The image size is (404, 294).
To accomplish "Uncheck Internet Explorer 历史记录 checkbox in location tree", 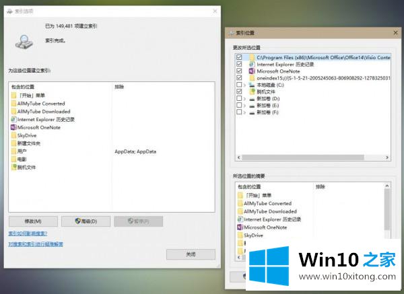I will click(x=239, y=64).
